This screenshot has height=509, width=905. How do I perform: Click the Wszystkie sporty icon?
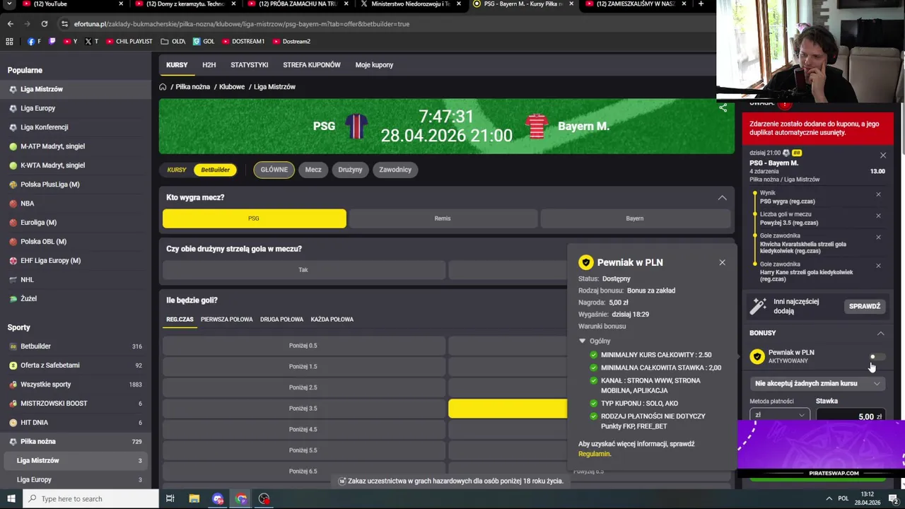tap(13, 385)
